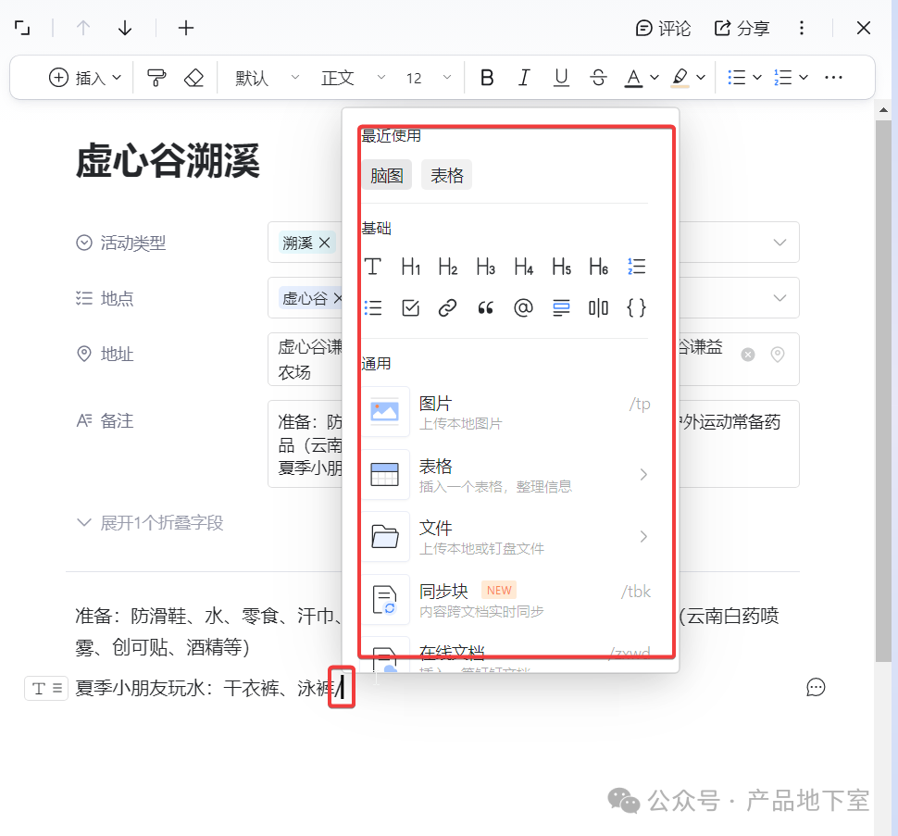The height and width of the screenshot is (836, 898).
Task: Click the format painter icon
Action: (157, 78)
